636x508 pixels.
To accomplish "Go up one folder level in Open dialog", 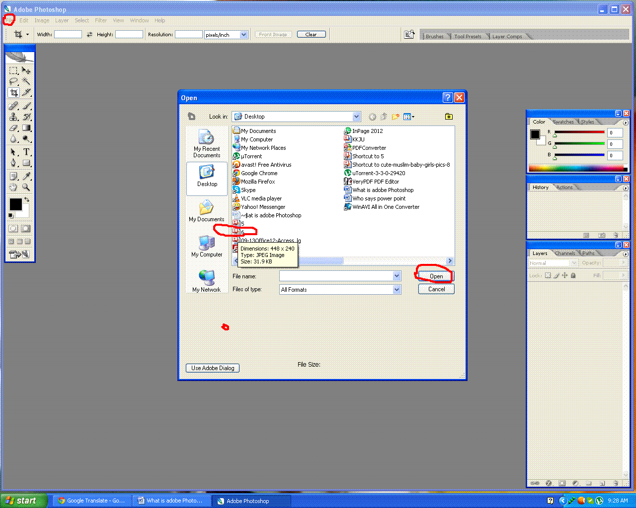I will (x=384, y=117).
